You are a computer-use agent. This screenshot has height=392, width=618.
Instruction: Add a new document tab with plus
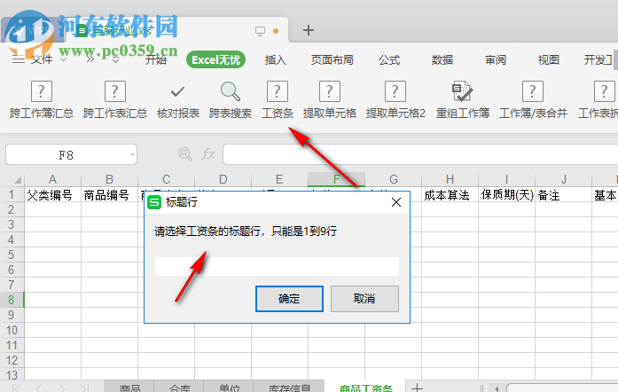309,30
